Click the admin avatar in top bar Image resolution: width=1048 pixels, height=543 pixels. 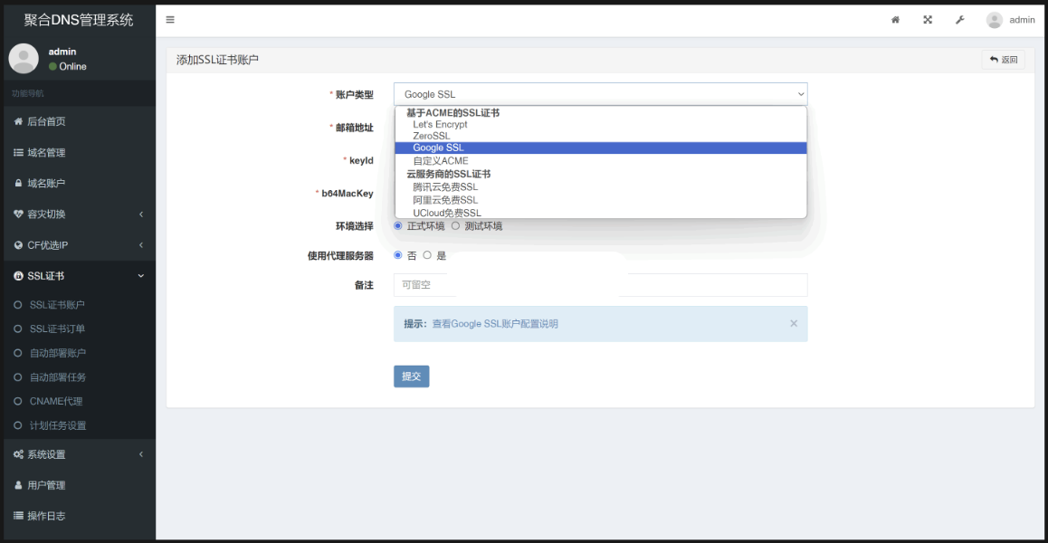click(995, 20)
